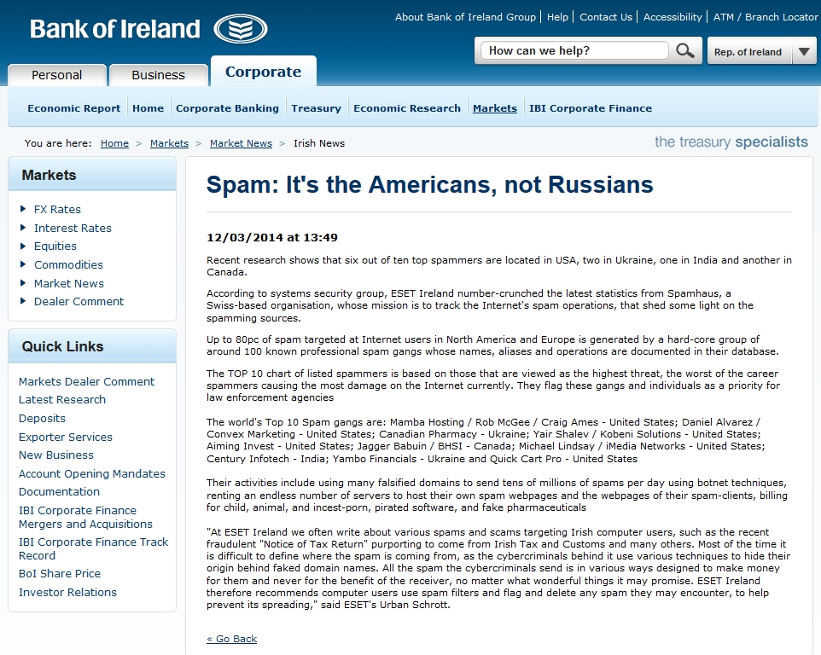Expand the Commodities arrow marker
This screenshot has height=655, width=821.
23,265
